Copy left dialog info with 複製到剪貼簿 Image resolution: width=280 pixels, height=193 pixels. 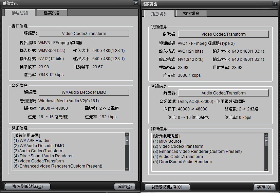(x=27, y=187)
